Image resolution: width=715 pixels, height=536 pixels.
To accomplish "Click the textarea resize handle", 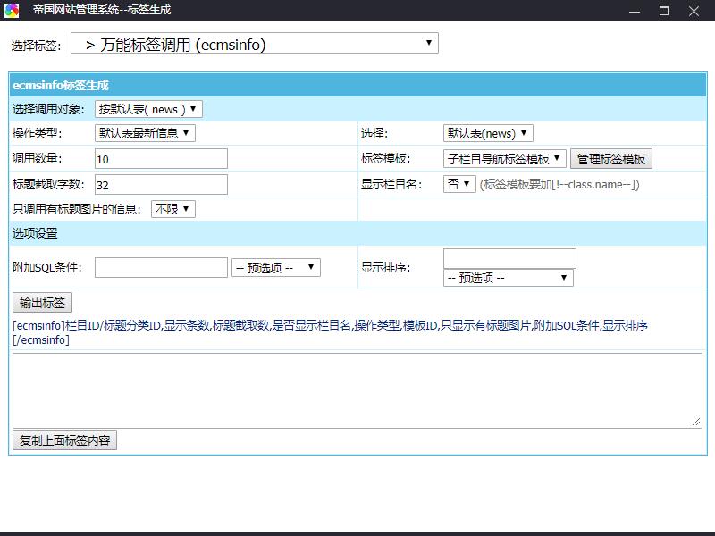I will (x=696, y=422).
